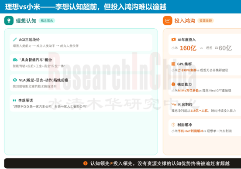Viewport: 241px width, 169px height.
Task: Click the car icon next to 具身智能汽车概念
Action: (15, 60)
